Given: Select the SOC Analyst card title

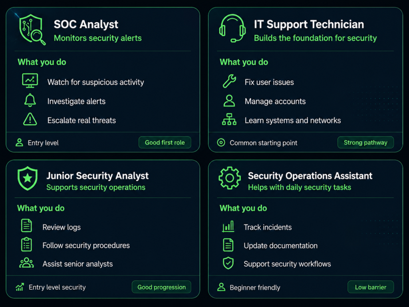Looking at the screenshot, I should [x=86, y=24].
